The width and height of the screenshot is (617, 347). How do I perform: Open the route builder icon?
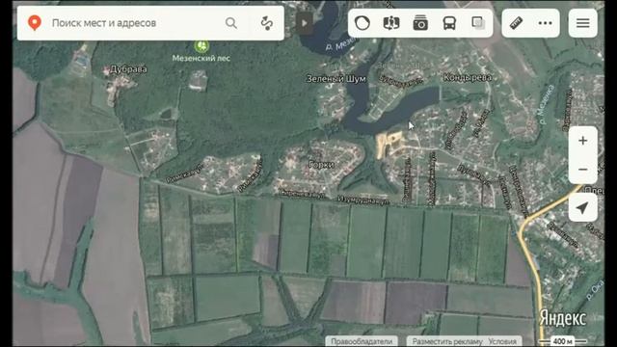click(267, 23)
